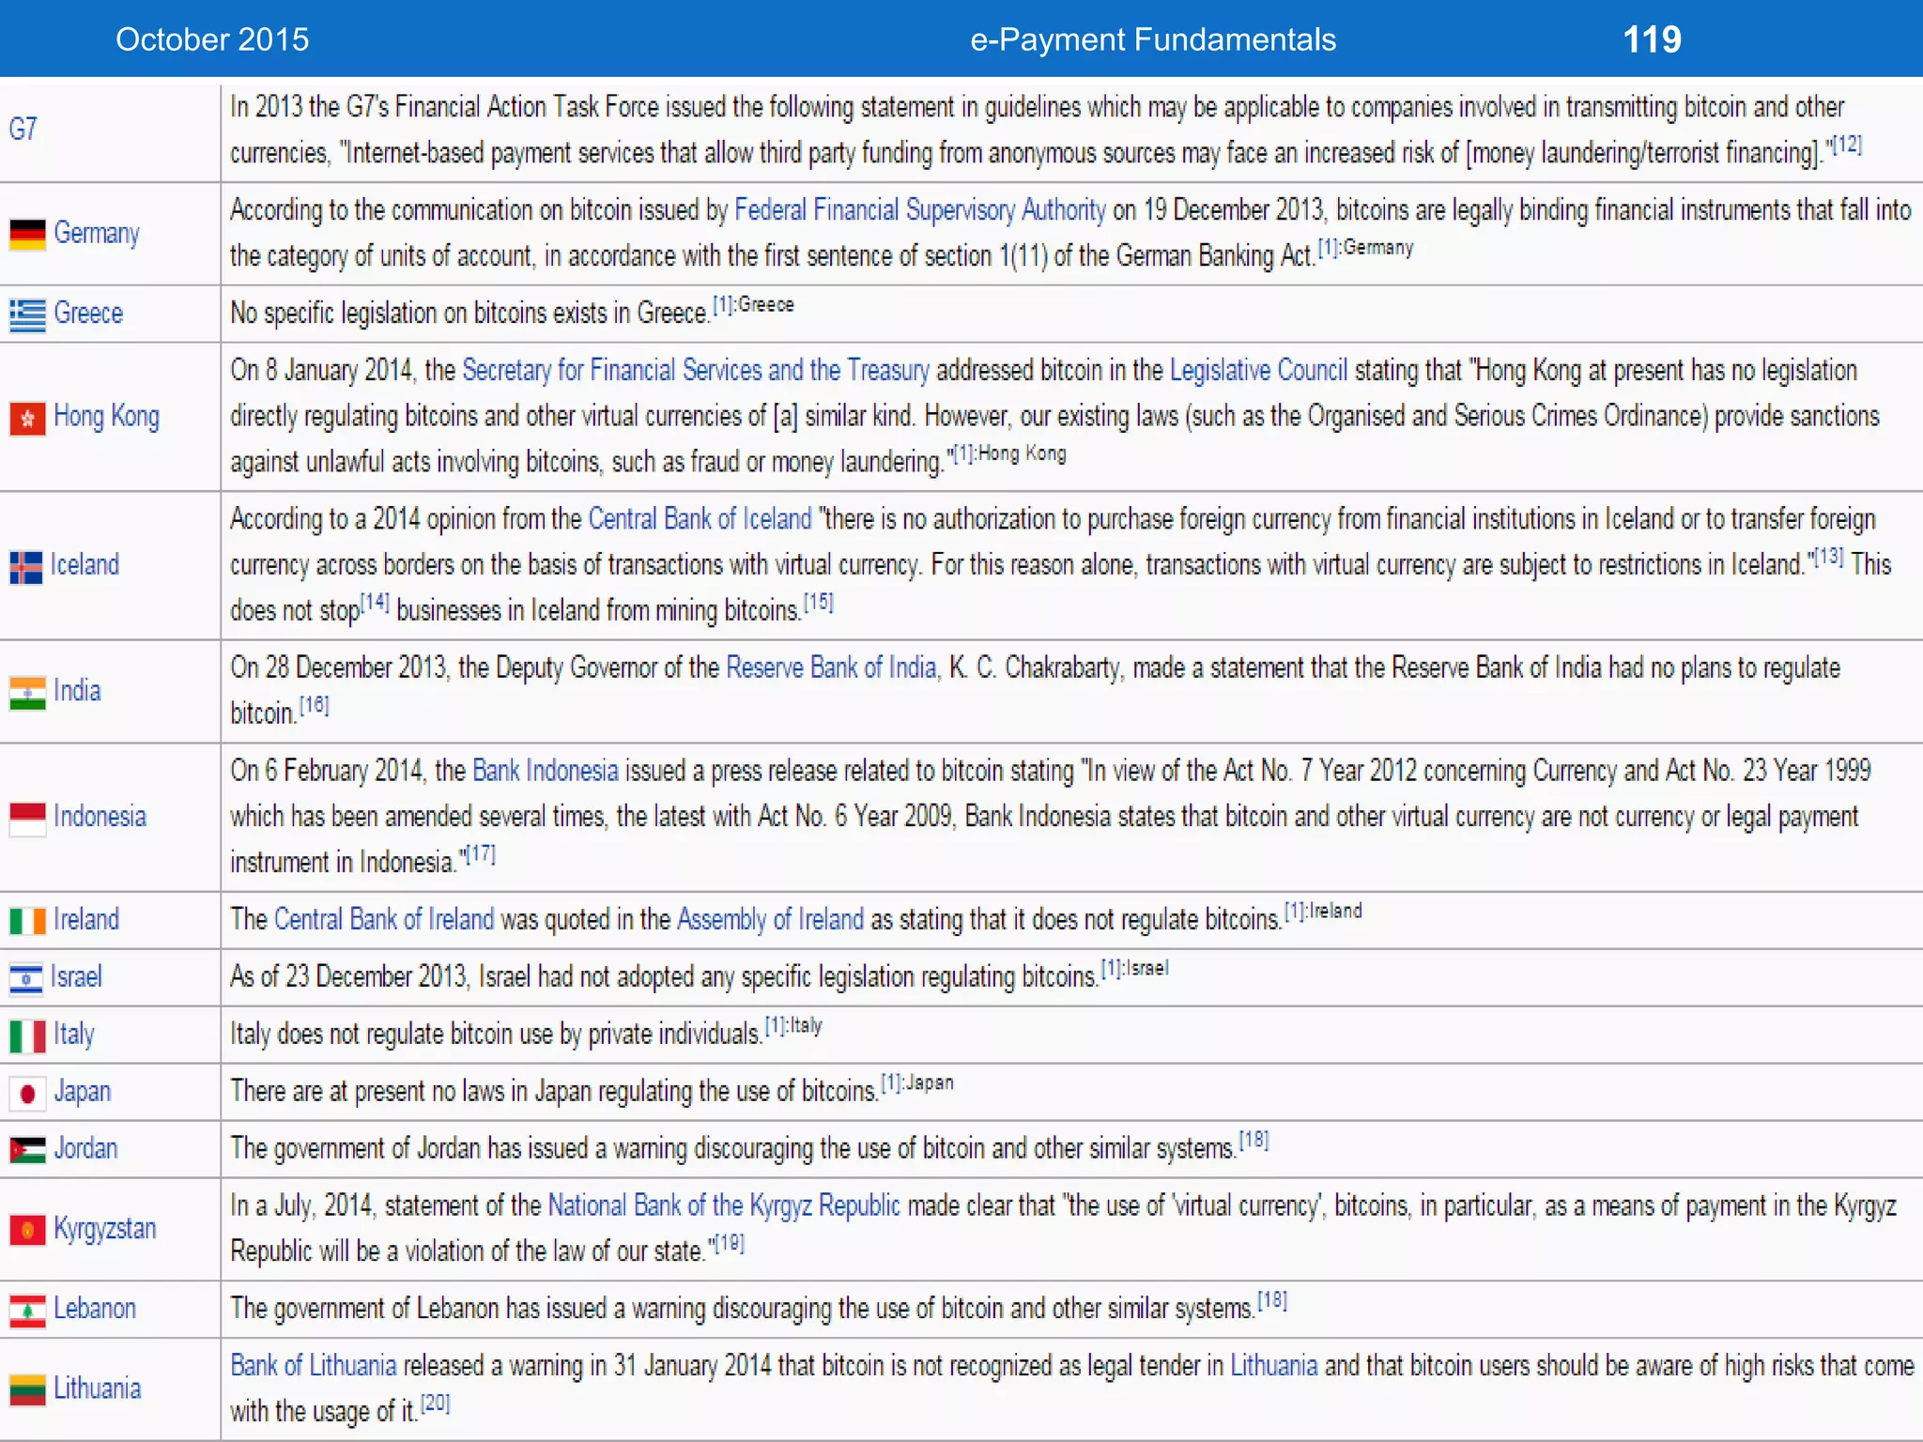Open the Hong Kong country link
This screenshot has height=1442, width=1923.
tap(106, 416)
